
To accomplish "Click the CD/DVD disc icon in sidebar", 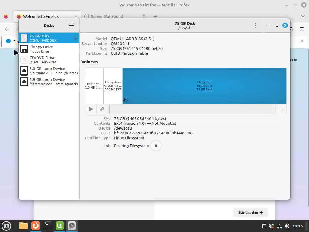I will [x=24, y=60].
